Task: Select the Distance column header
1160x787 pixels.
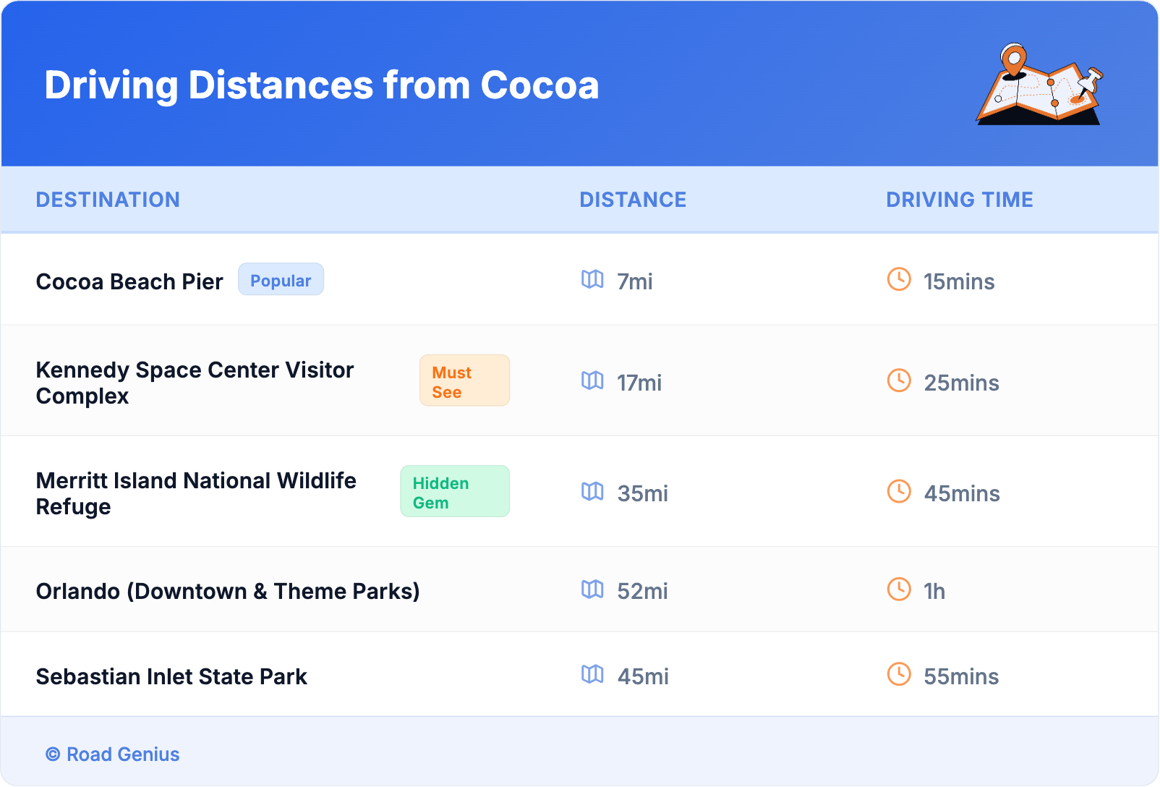Action: (633, 200)
